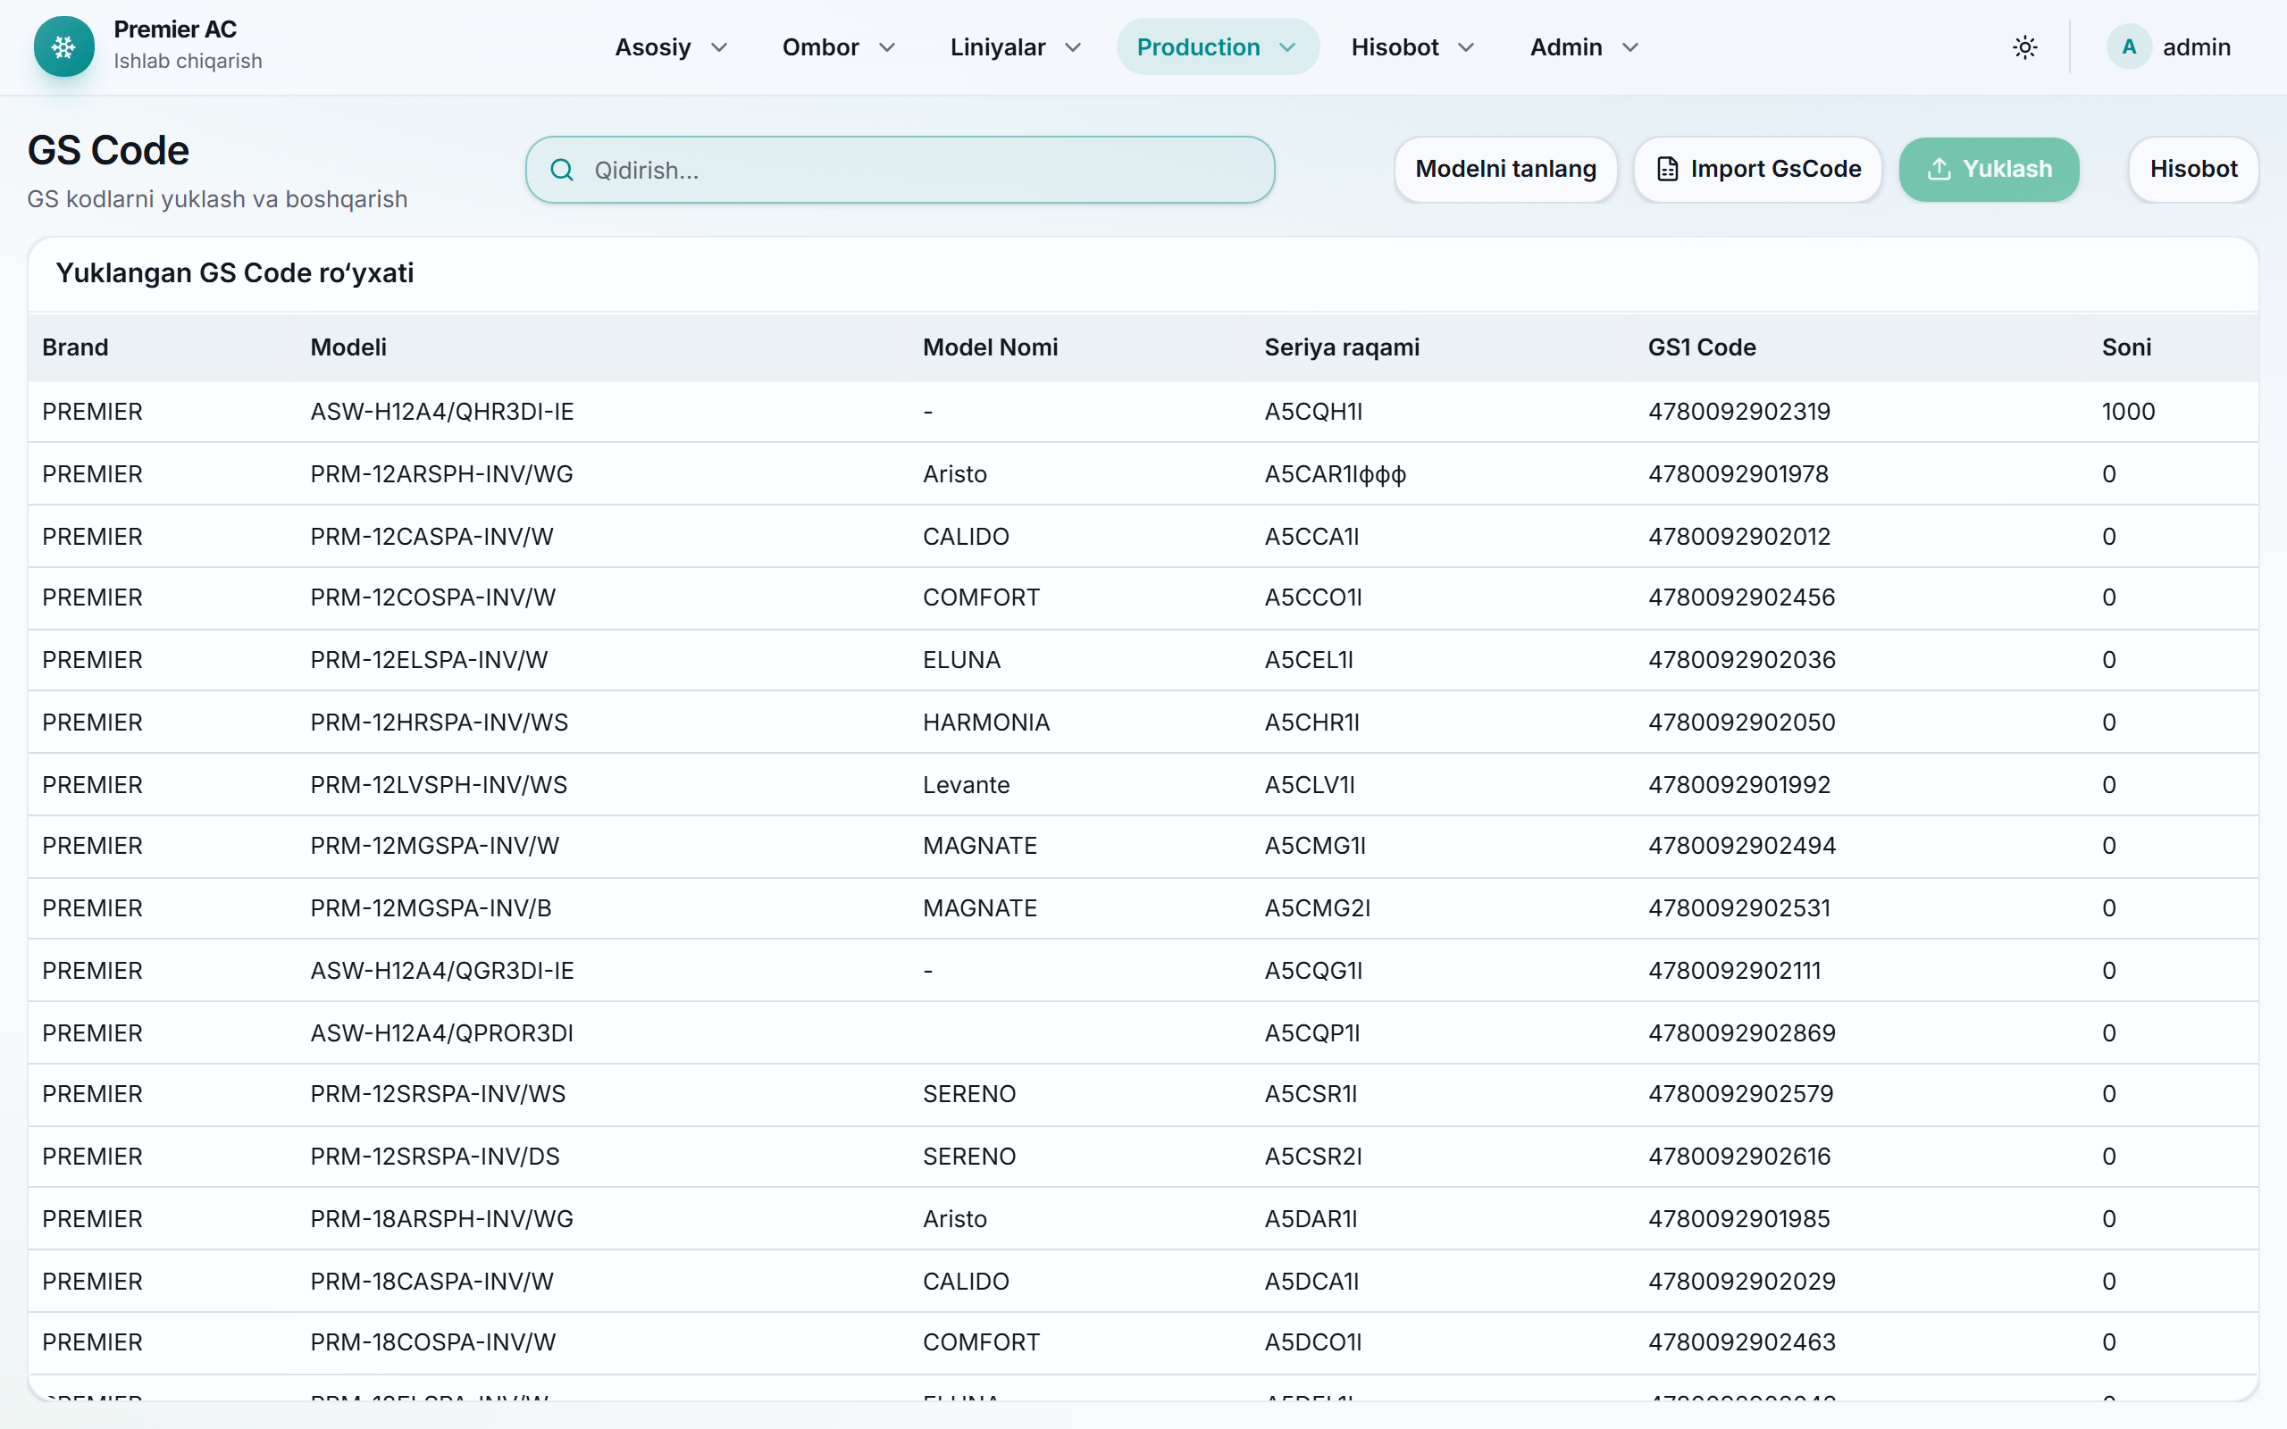
Task: Click the Premier AC brand title
Action: point(175,29)
